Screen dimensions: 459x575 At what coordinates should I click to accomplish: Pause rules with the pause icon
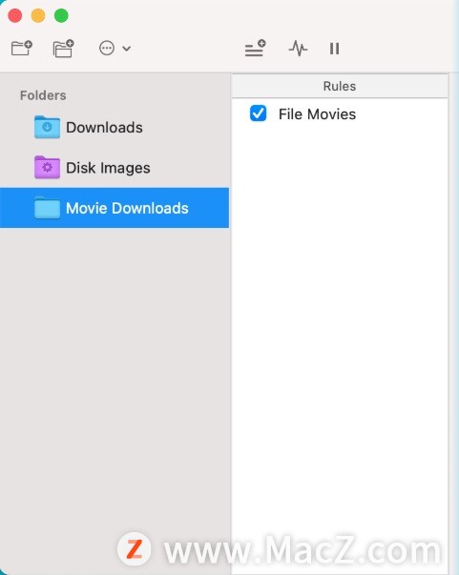[334, 49]
